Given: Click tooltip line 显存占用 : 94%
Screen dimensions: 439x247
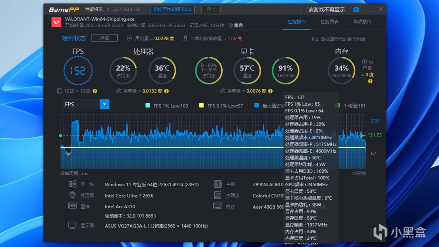Looking at the screenshot, I should click(300, 211).
